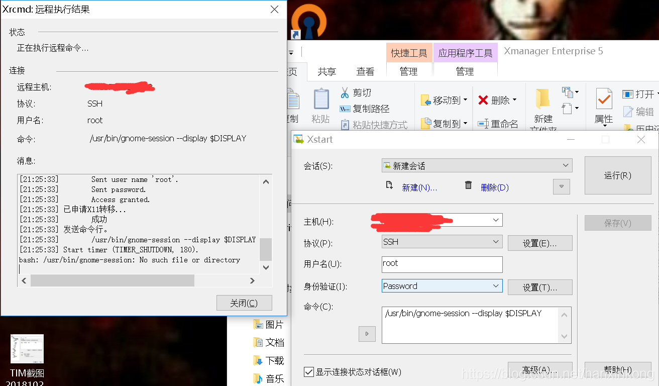Select the 应用程序工具 contextual tab
This screenshot has height=386, width=659.
[x=465, y=53]
